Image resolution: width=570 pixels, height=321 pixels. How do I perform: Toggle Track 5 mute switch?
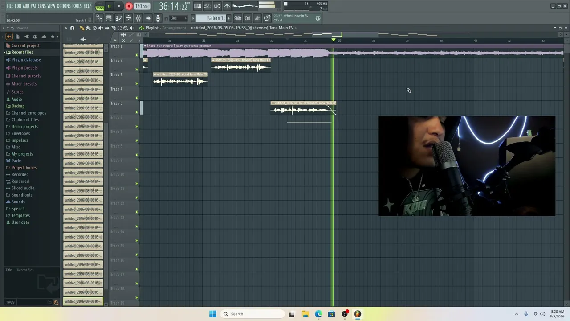click(137, 112)
